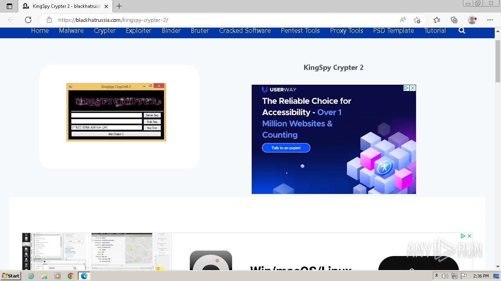Open the Malware menu item
This screenshot has width=501, height=281.
[71, 30]
